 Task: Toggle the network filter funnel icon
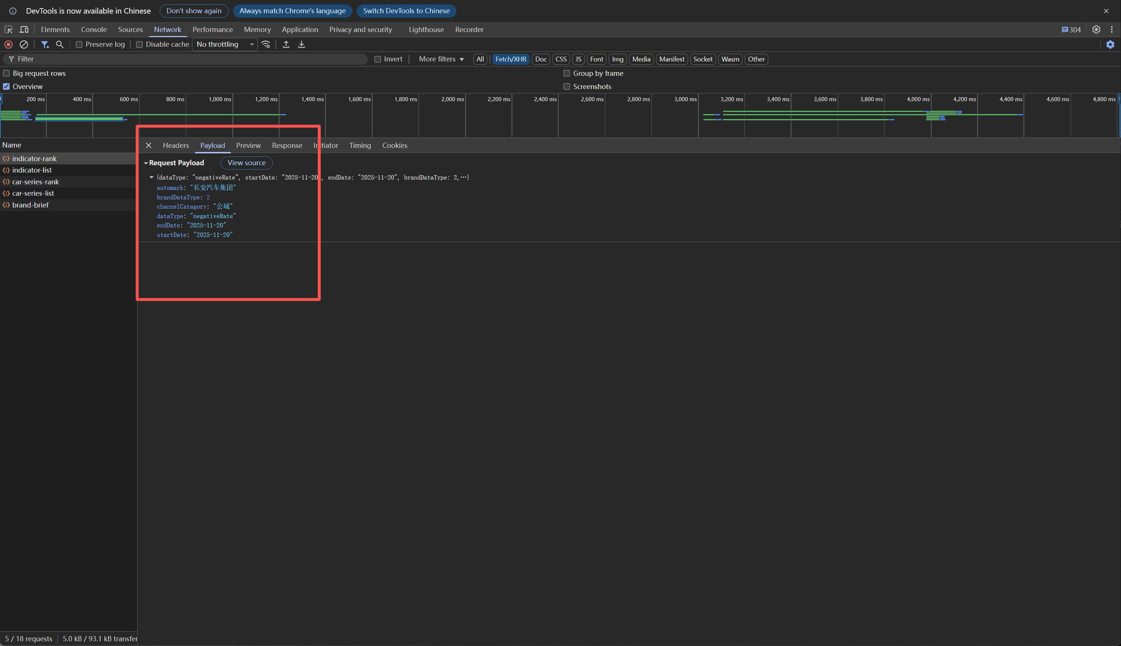point(45,45)
